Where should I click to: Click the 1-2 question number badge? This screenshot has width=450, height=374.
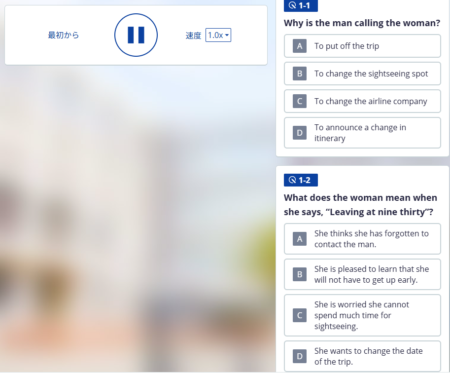[x=301, y=180]
